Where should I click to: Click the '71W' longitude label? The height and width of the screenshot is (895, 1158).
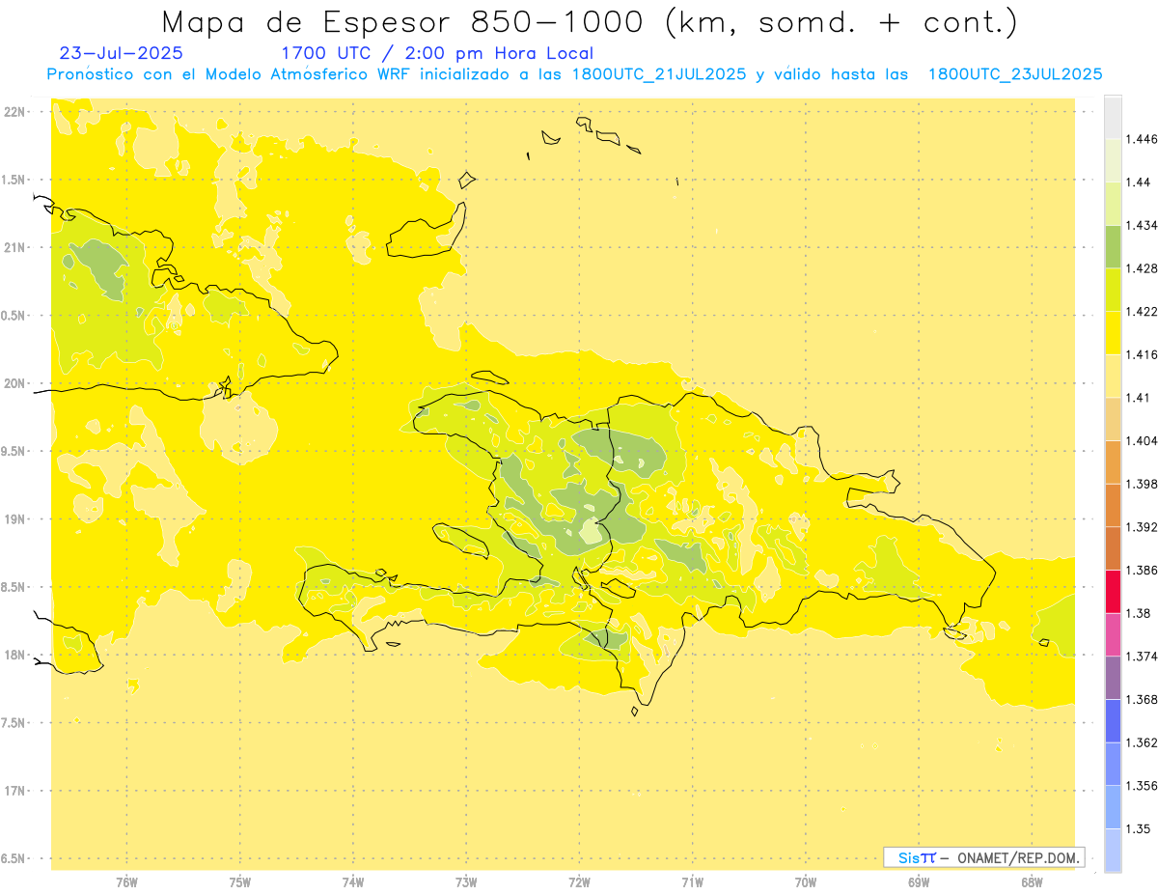tap(692, 882)
